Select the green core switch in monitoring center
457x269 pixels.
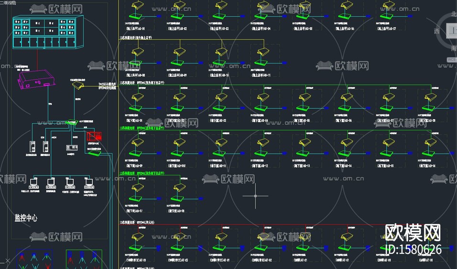point(71,122)
